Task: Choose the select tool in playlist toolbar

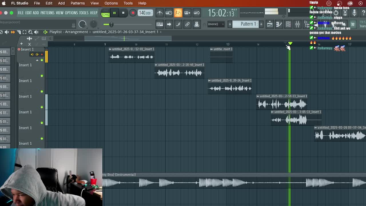Action: [25, 32]
